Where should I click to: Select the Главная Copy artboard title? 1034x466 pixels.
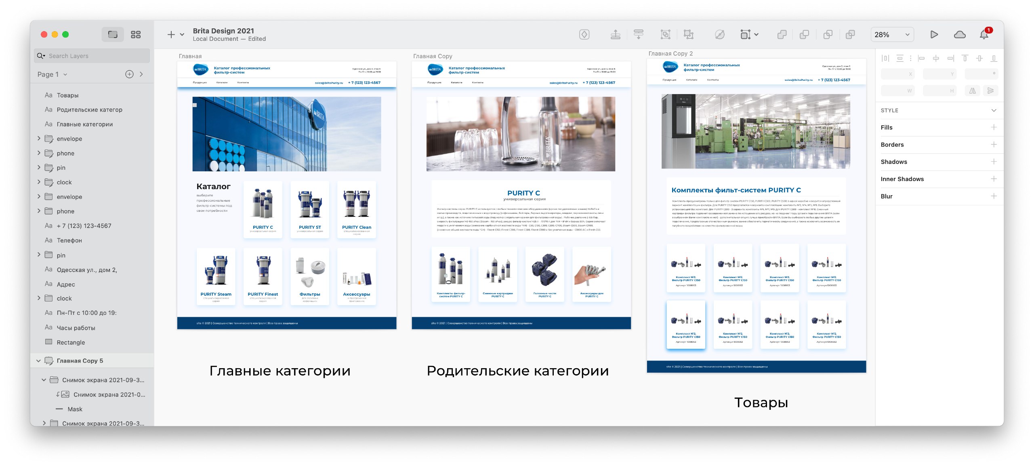tap(433, 56)
